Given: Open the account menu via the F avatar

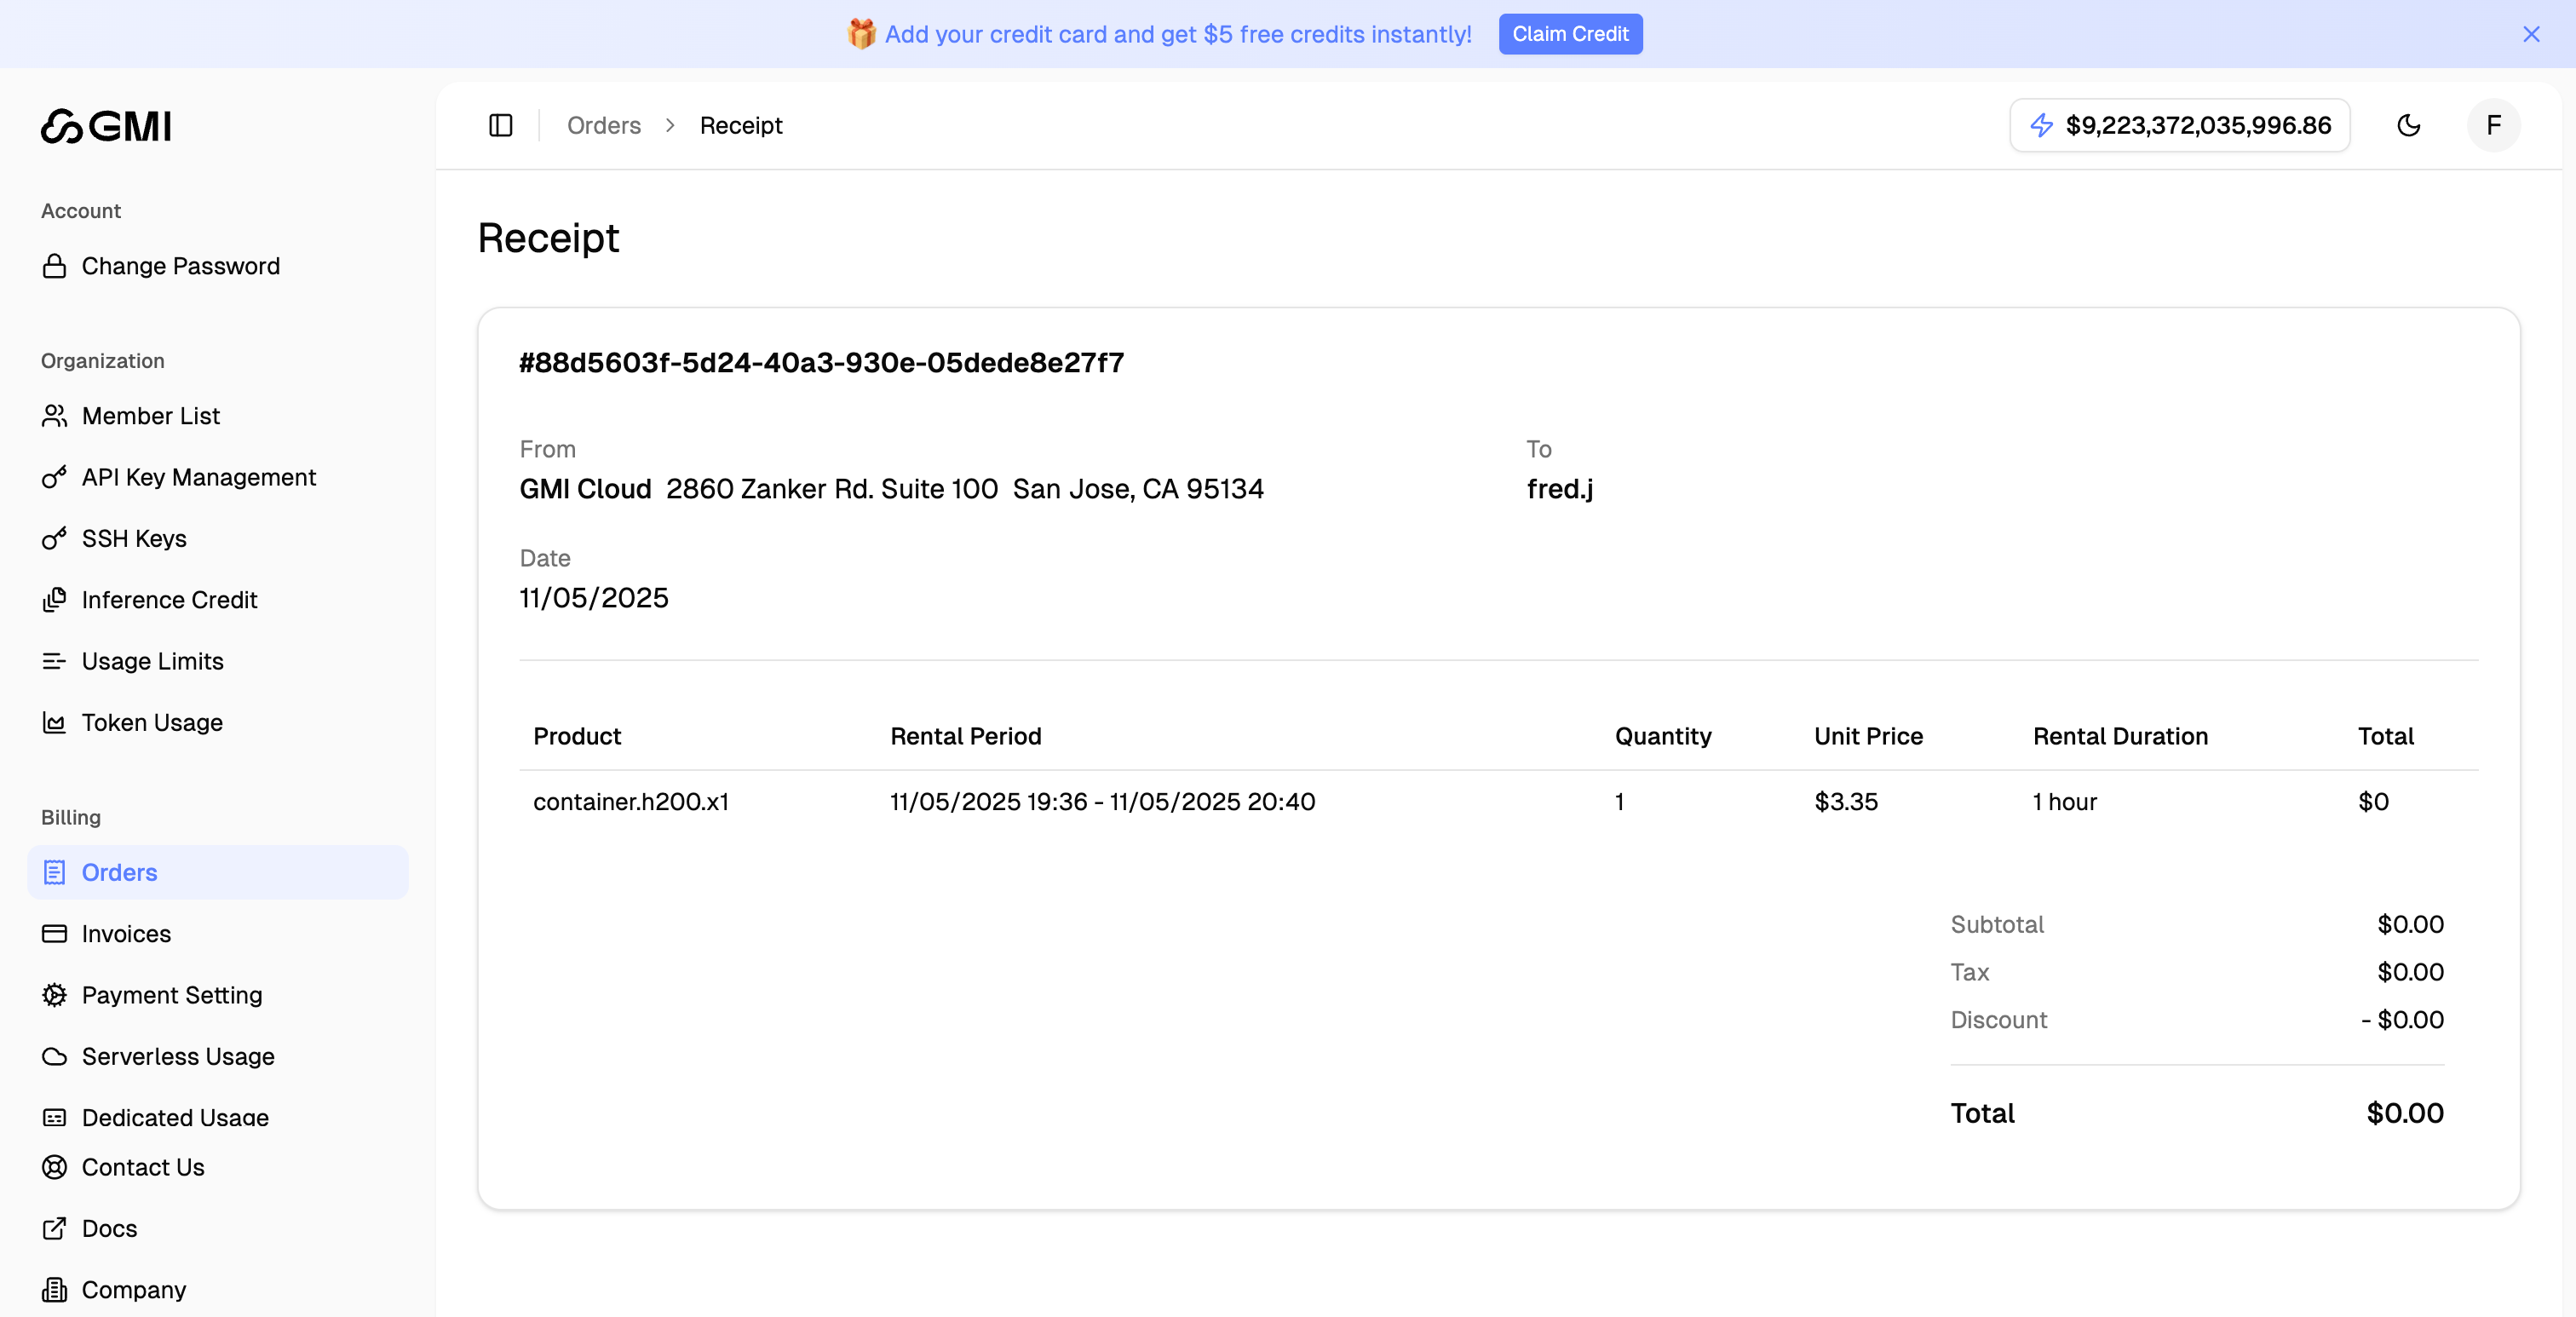Looking at the screenshot, I should point(2493,125).
